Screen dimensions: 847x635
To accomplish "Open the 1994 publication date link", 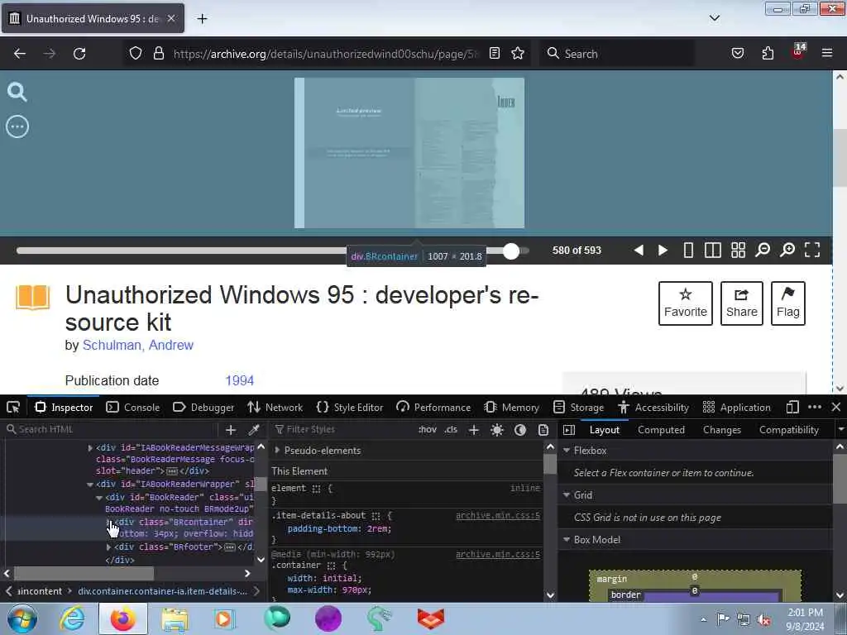I will tap(239, 380).
